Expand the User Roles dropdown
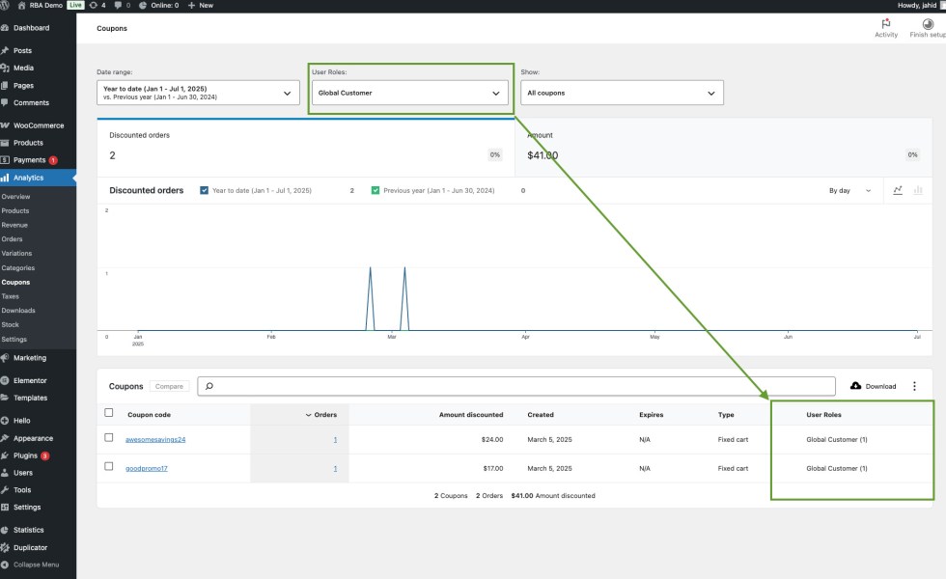 click(410, 93)
